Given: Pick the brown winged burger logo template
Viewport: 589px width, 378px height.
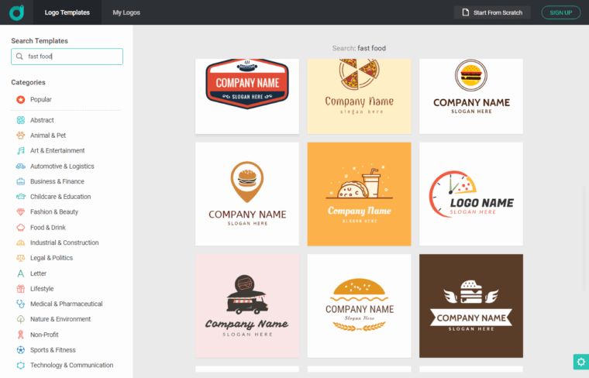Looking at the screenshot, I should (x=470, y=305).
